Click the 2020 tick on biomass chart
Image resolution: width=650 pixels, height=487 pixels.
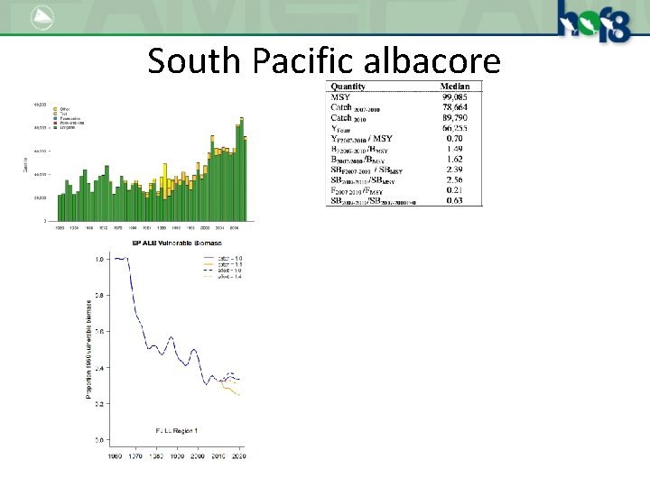[238, 456]
